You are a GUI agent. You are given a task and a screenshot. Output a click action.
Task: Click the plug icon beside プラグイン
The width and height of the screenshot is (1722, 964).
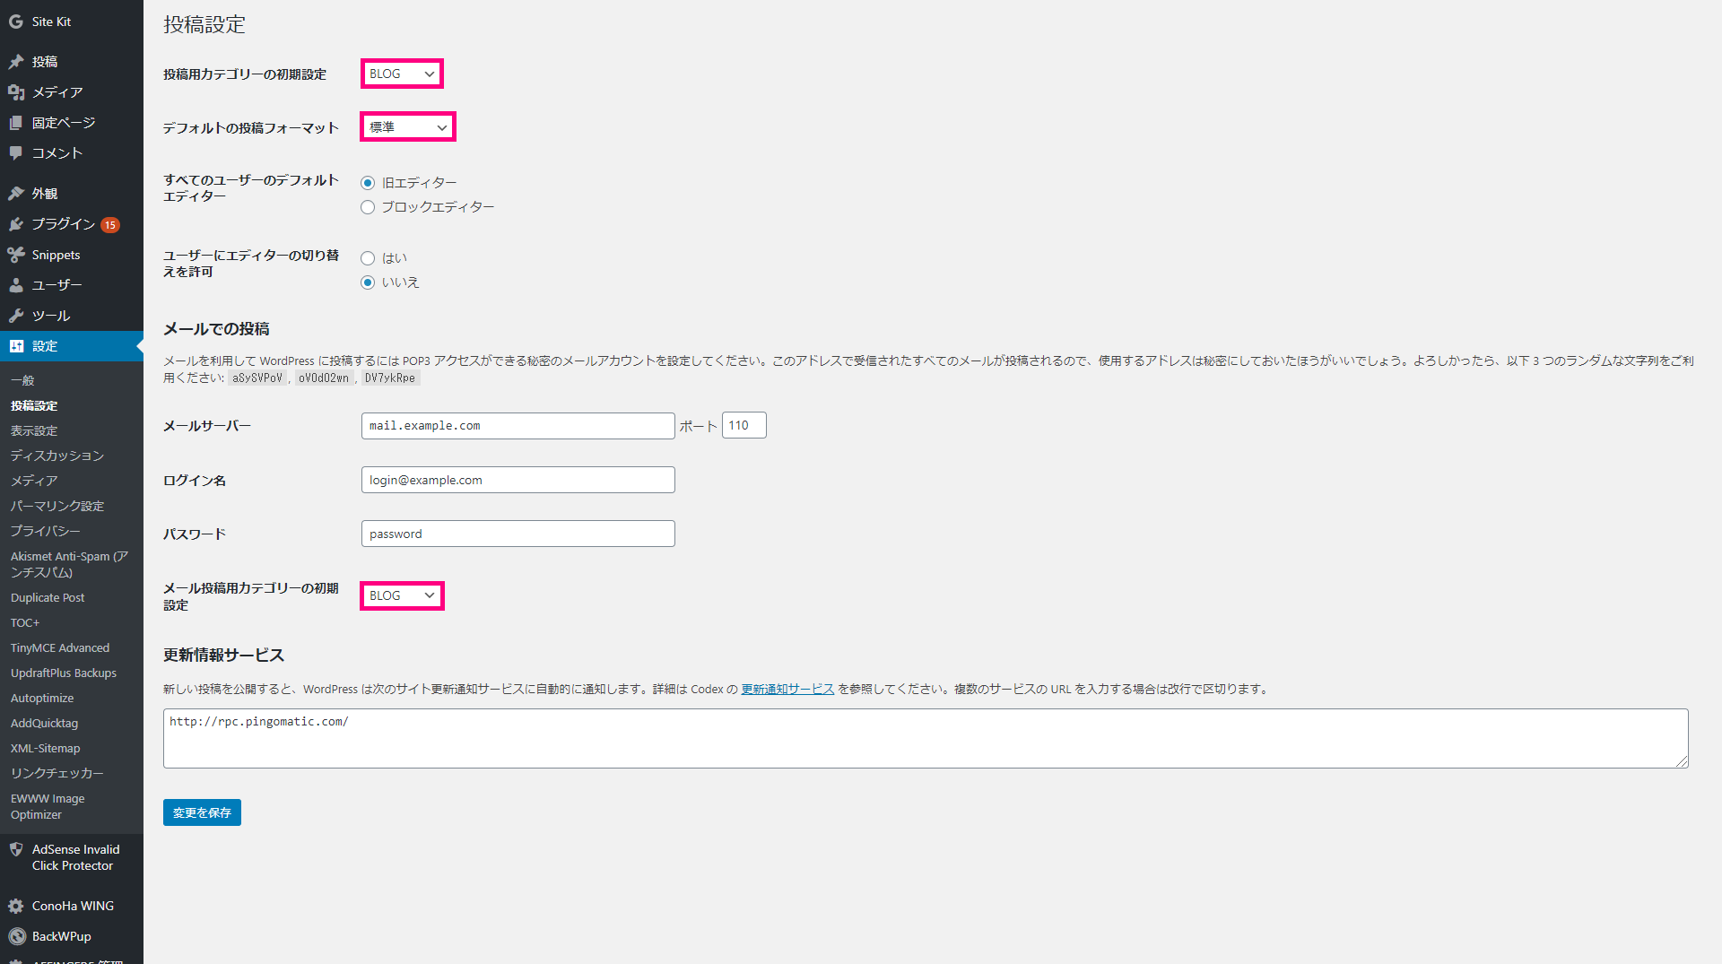[x=16, y=224]
